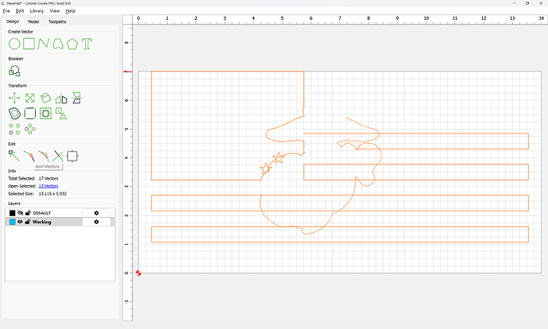548x329 pixels.
Task: Select the regular Polygon tool
Action: click(73, 44)
